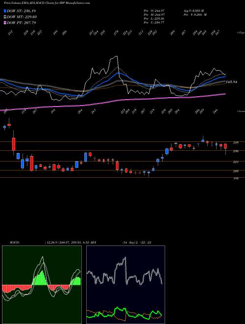Click the '<Tops' label at right edge
Viewport: 245px width, 324px height.
[x=241, y=33]
